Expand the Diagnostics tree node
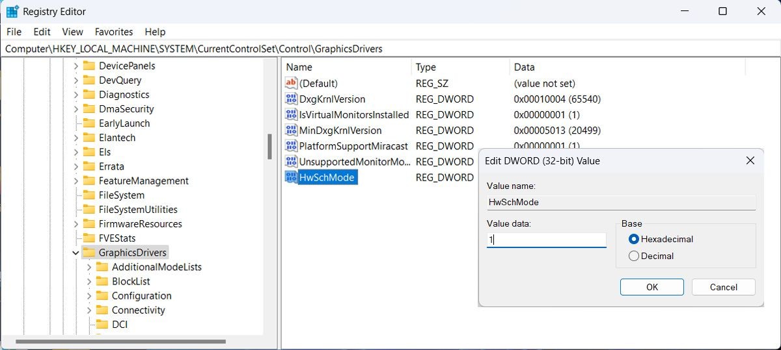The height and width of the screenshot is (350, 781). (x=75, y=94)
